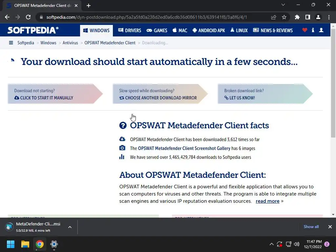Open the hamburger menu in breadcrumbs
Viewport: 336px width, 252px height.
(x=11, y=43)
